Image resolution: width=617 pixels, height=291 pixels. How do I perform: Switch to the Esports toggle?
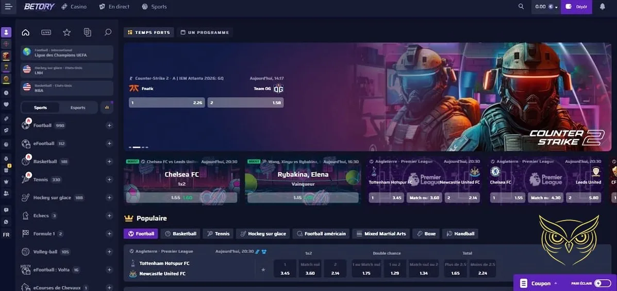[x=78, y=107]
